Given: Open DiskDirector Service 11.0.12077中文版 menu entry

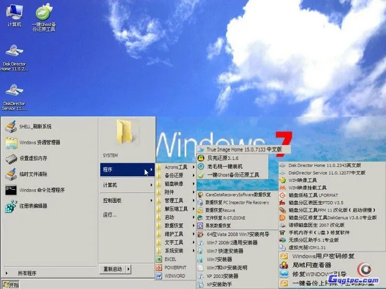Looking at the screenshot, I should coord(331,173).
